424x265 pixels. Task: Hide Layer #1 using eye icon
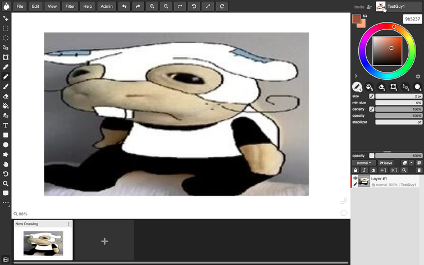(355, 178)
